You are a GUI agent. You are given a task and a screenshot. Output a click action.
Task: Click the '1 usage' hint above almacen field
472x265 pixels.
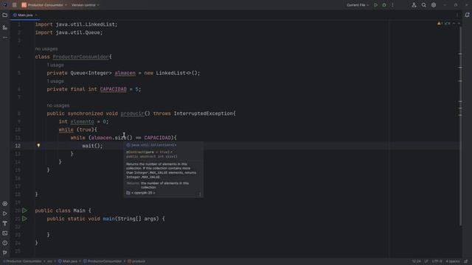(x=55, y=65)
